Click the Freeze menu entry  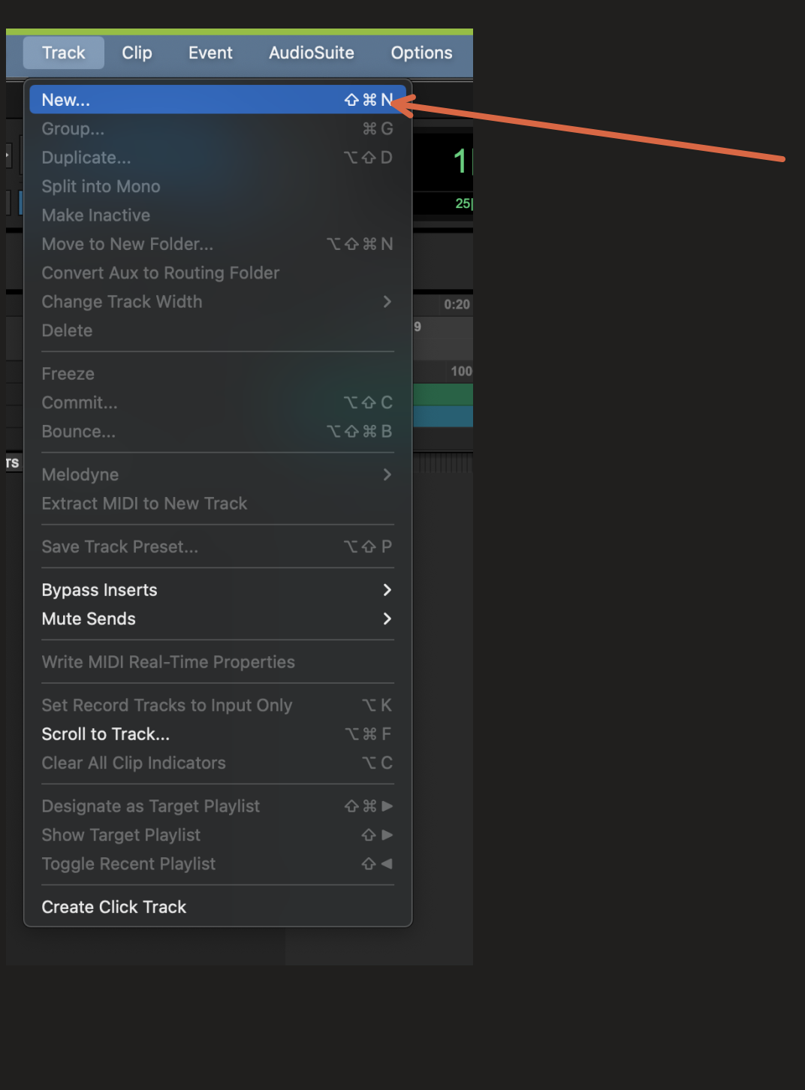coord(68,374)
